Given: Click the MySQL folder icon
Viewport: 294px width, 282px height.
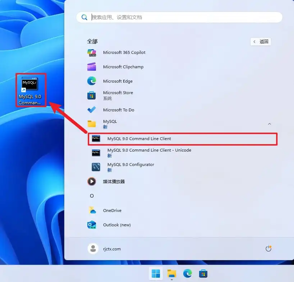Looking at the screenshot, I should point(92,124).
